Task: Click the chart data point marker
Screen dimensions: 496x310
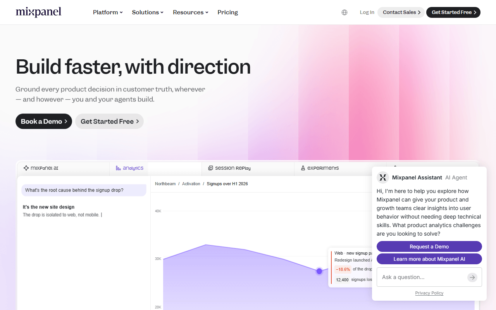Action: 319,271
